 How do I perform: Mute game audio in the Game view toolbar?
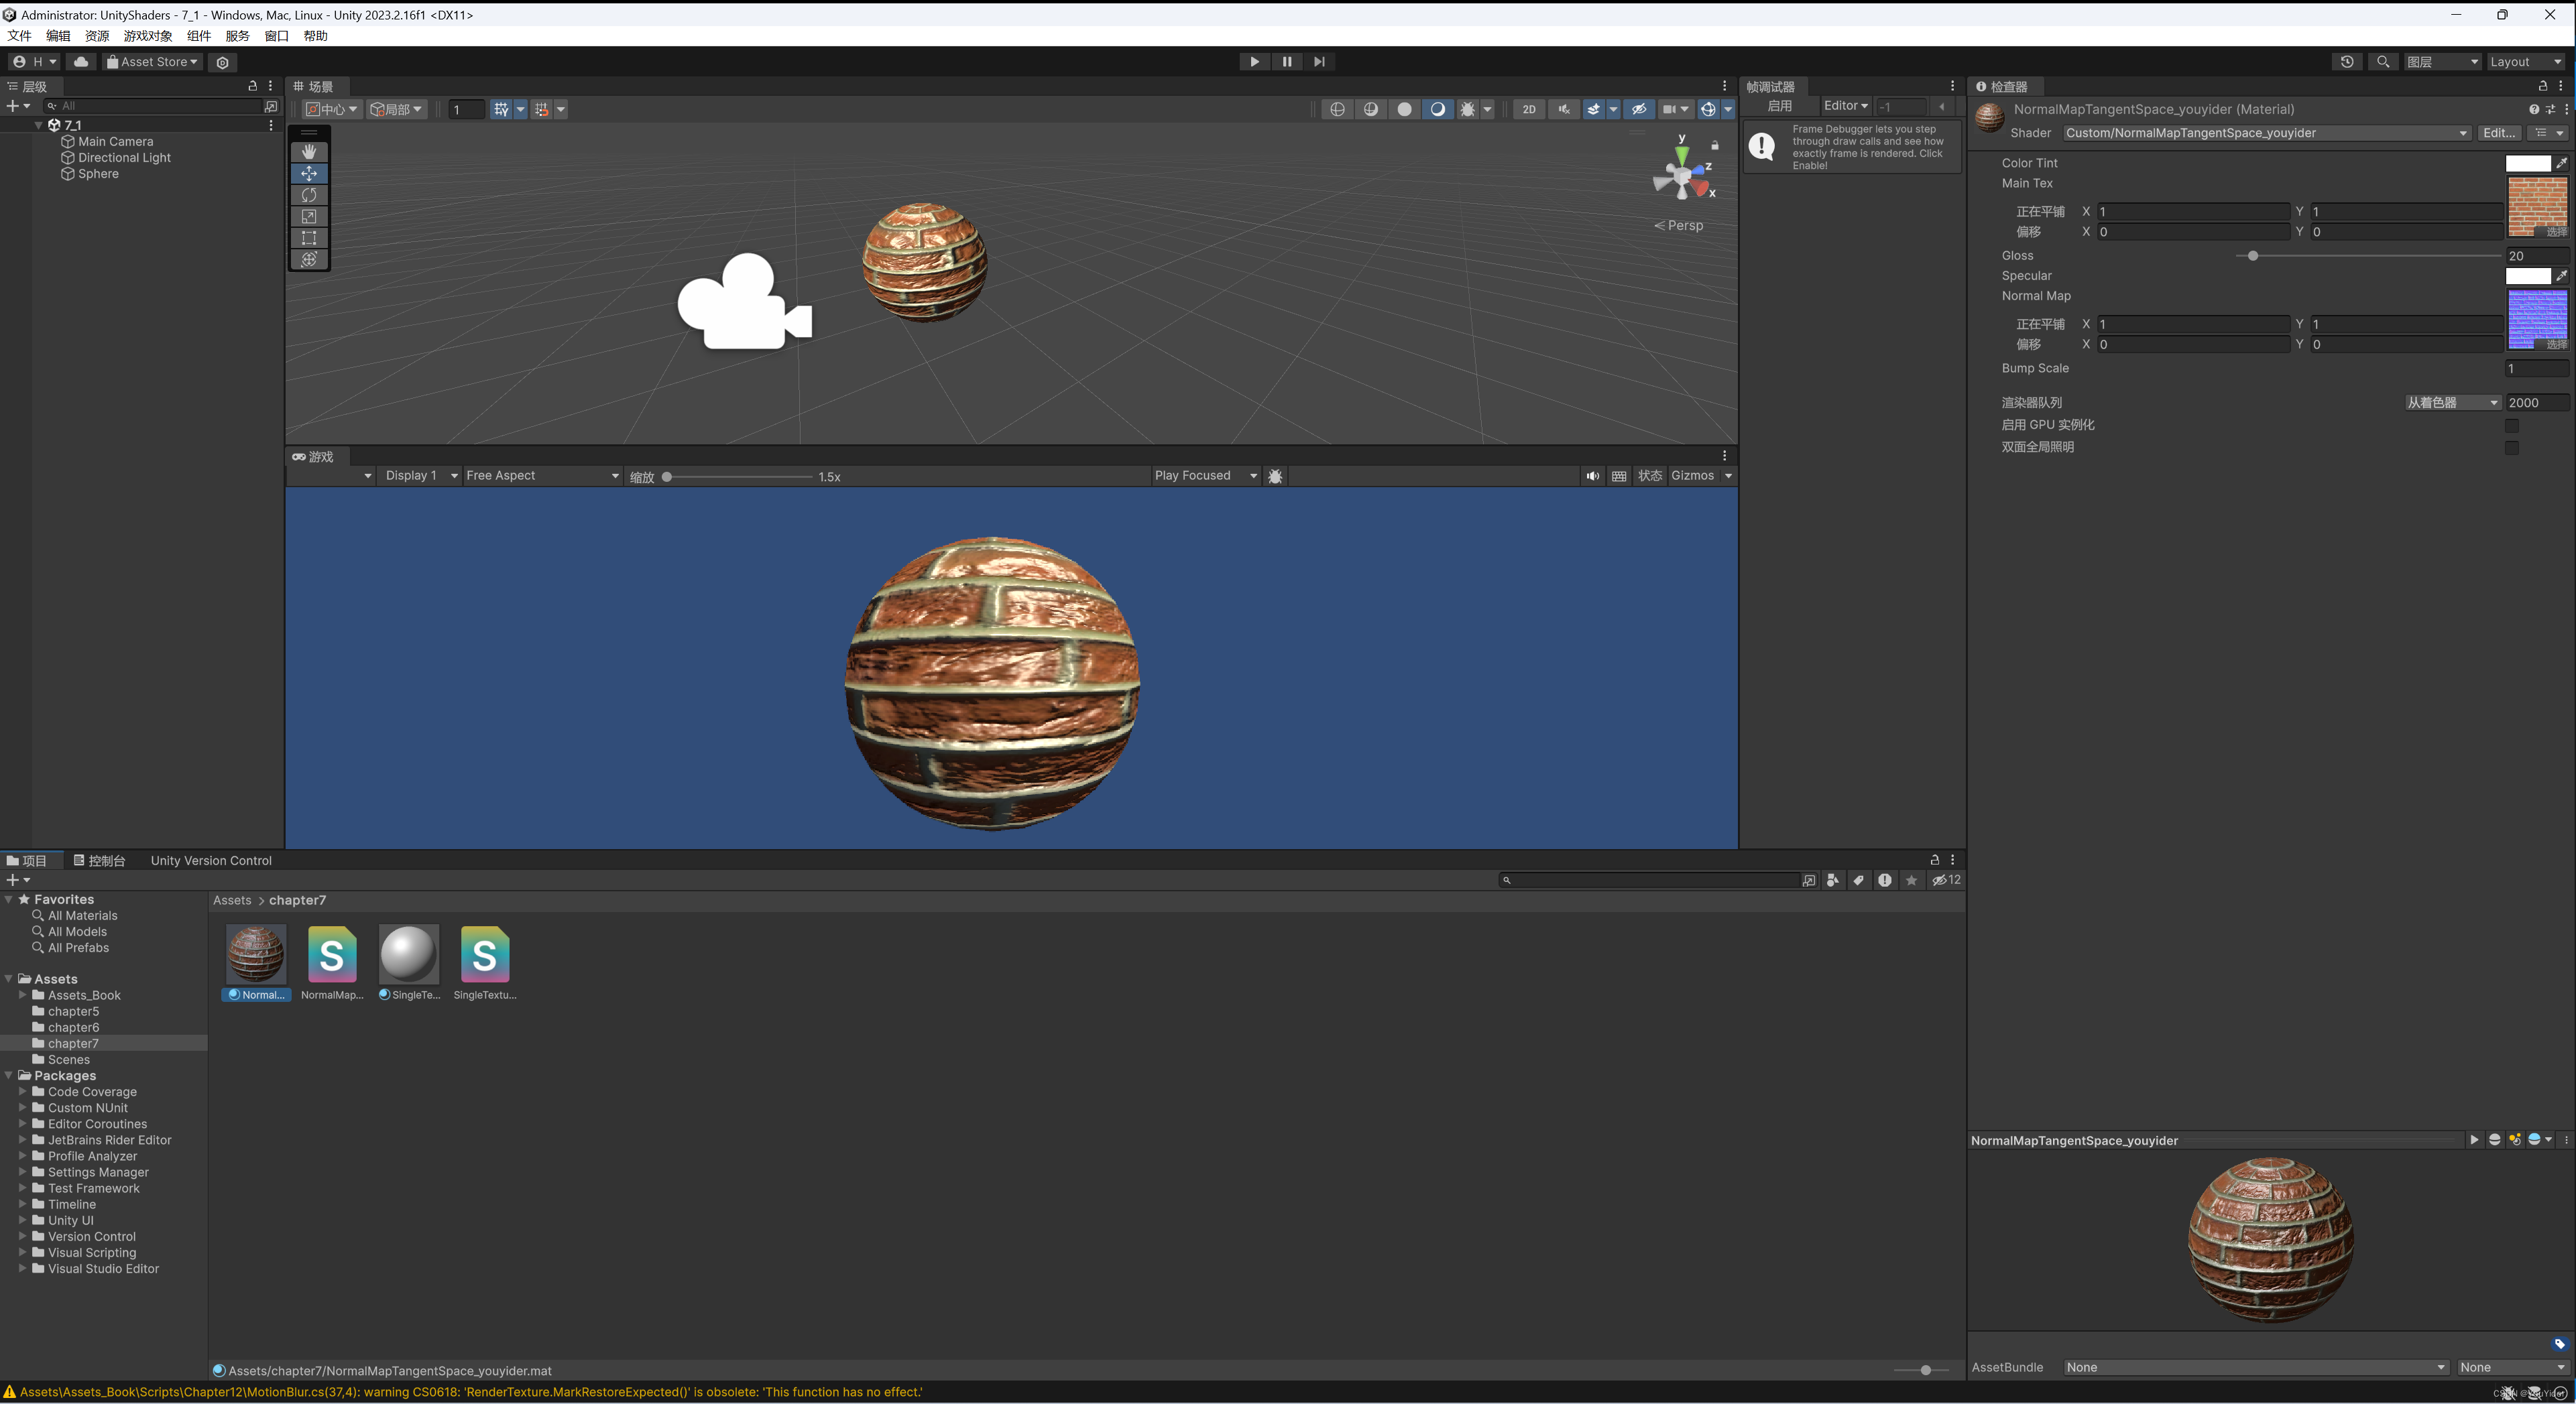pyautogui.click(x=1592, y=476)
